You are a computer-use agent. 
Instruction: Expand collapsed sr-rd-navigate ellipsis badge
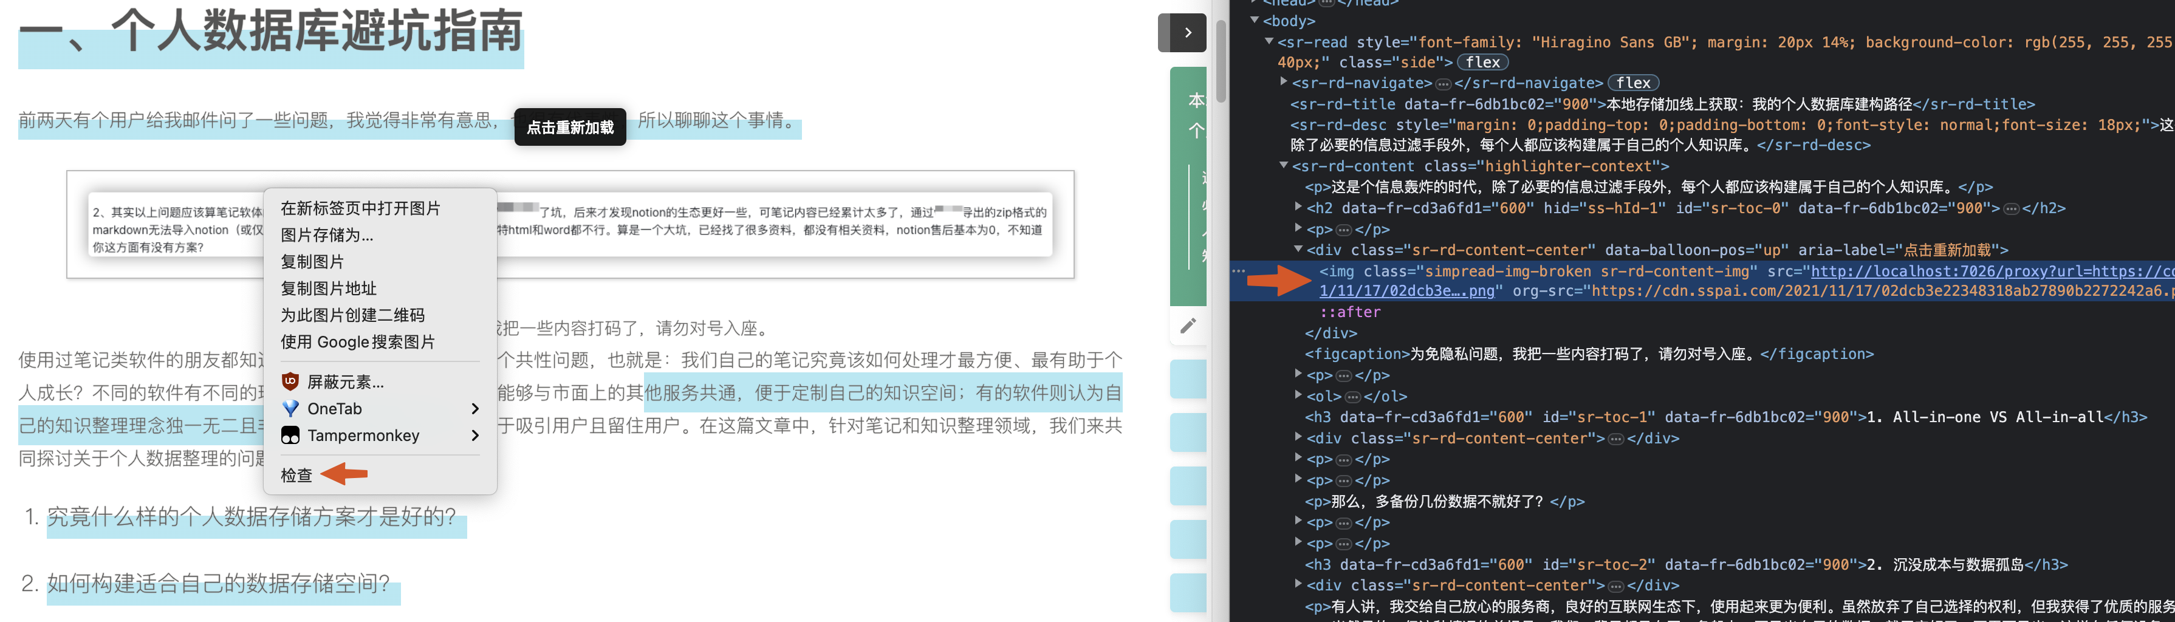click(1443, 84)
